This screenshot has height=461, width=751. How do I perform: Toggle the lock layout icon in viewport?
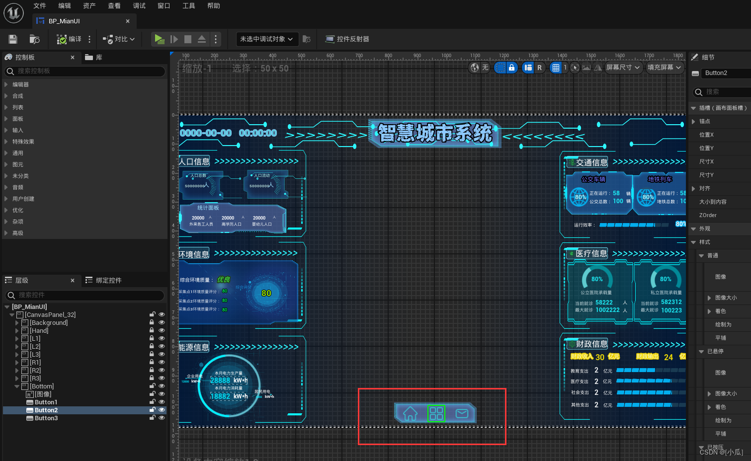tap(511, 68)
